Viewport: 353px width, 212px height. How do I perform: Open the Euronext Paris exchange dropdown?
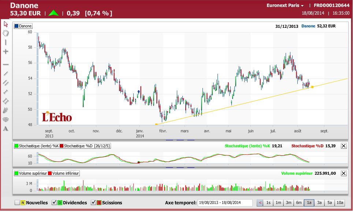click(x=285, y=5)
